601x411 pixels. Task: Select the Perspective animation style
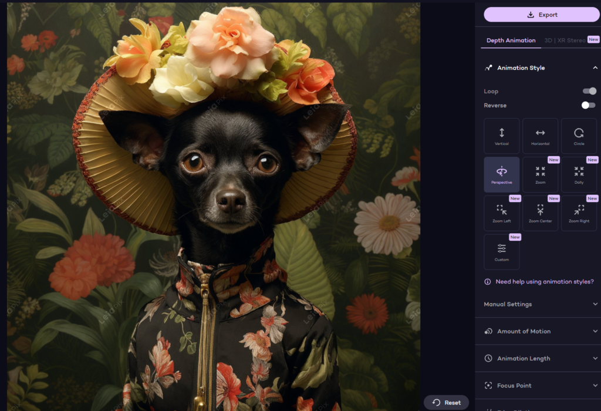[501, 174]
